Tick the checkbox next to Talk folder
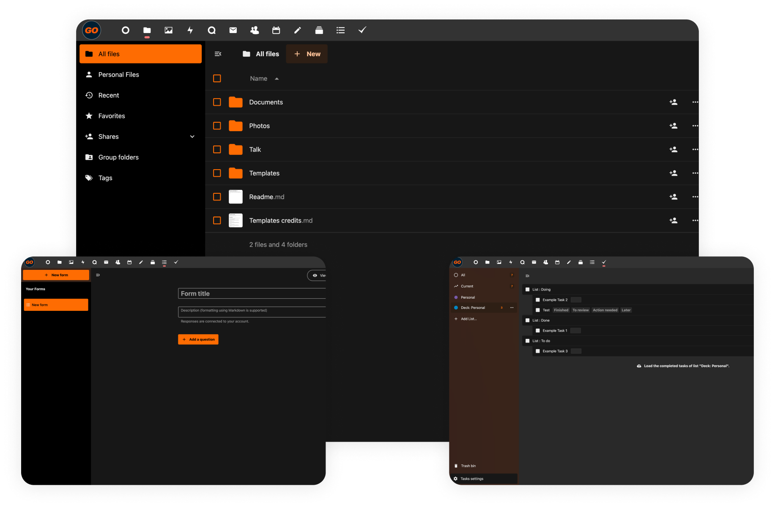 pyautogui.click(x=217, y=149)
